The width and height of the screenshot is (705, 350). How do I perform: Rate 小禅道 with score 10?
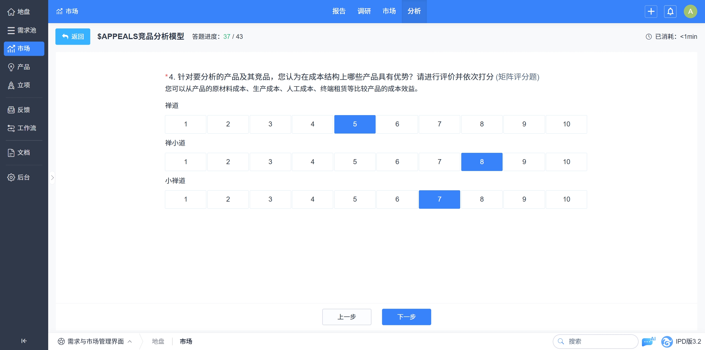(566, 199)
